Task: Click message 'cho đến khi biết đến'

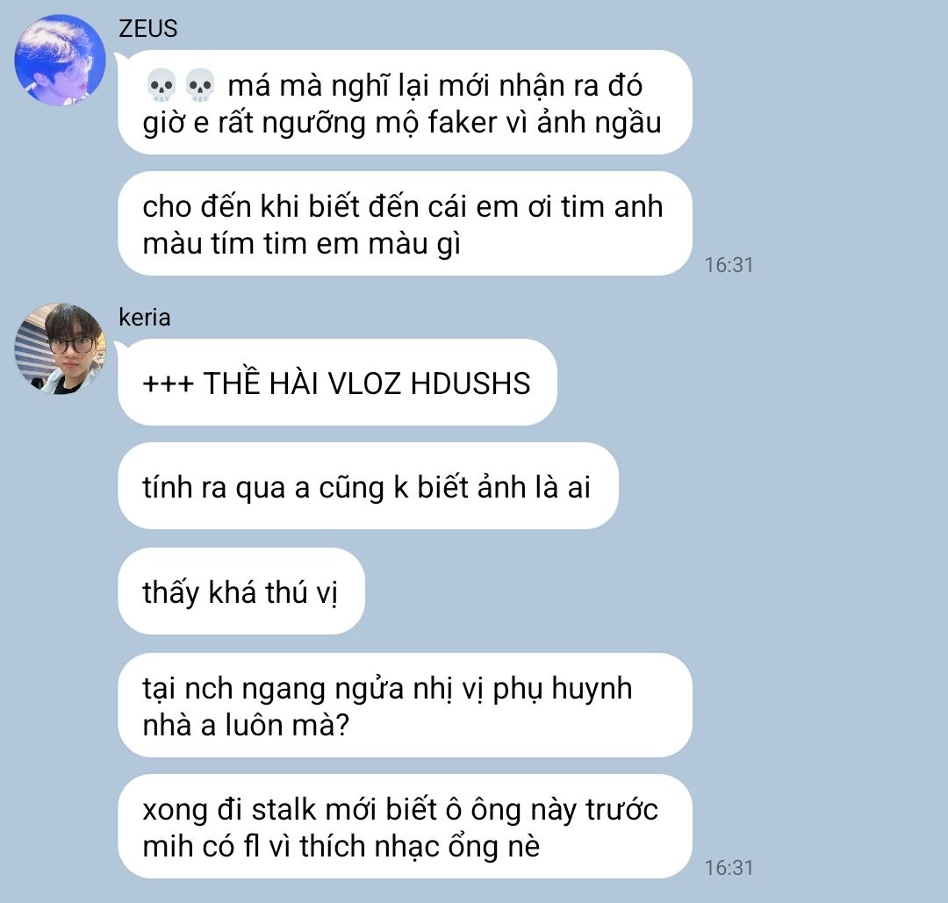Action: [405, 224]
